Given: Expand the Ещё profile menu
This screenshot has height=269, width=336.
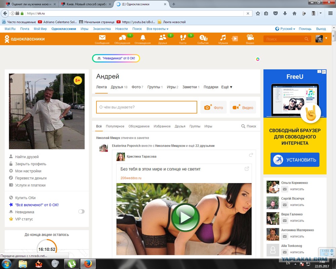Looking at the screenshot, I should coord(227,87).
